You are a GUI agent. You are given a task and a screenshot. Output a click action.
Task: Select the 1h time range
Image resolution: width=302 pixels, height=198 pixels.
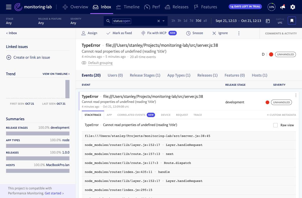coord(173,21)
